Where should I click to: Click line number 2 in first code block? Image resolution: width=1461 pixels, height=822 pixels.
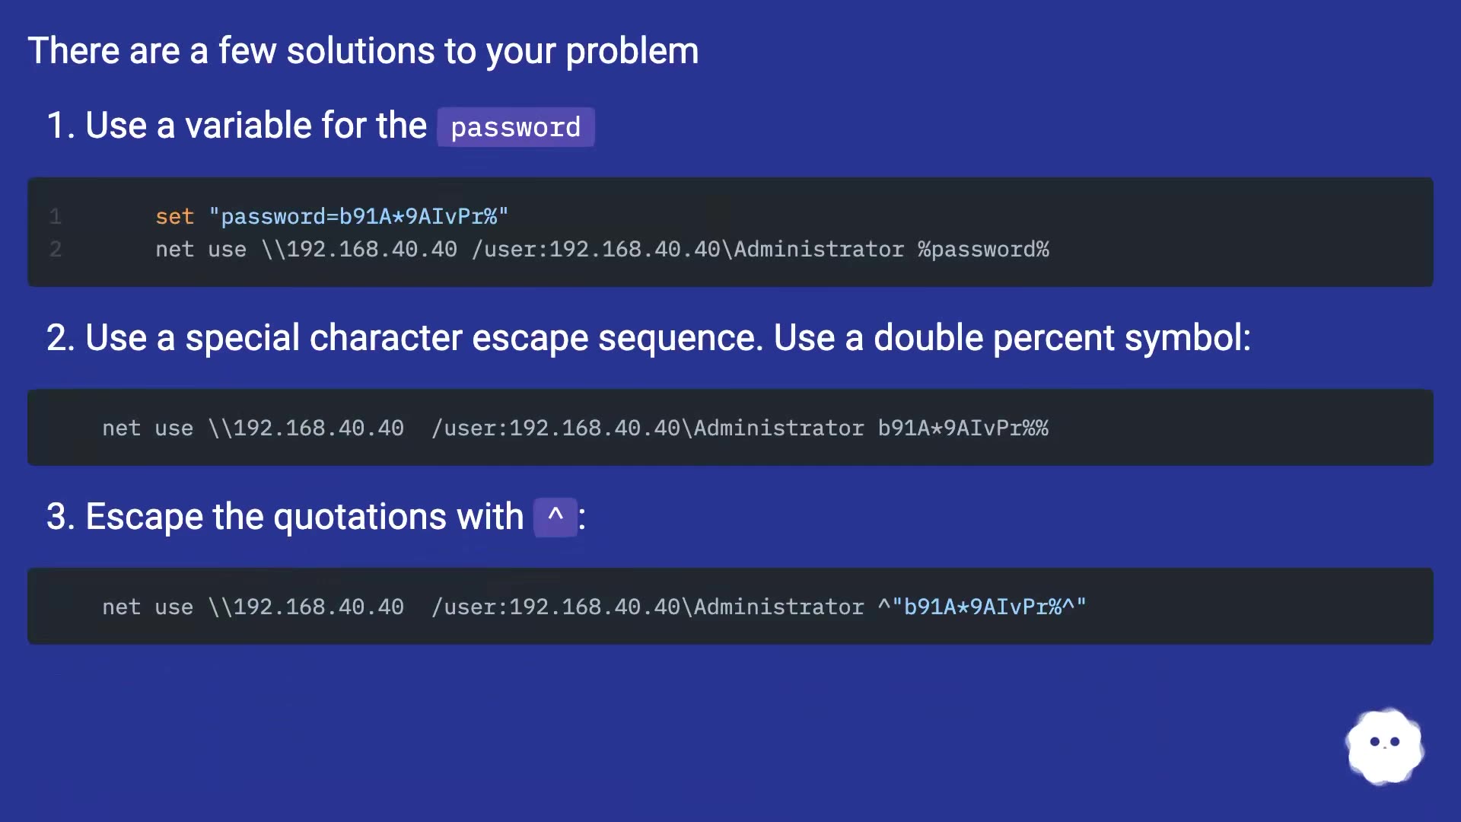(56, 250)
